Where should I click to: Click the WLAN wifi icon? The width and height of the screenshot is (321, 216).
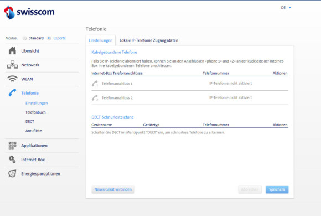click(12, 79)
